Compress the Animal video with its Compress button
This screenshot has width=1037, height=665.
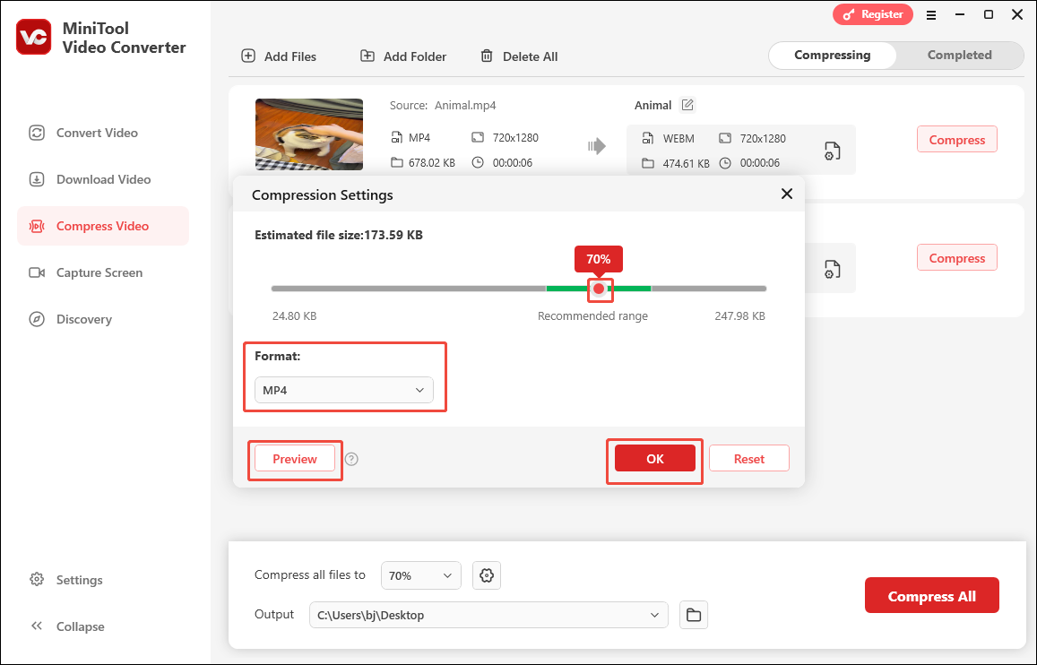[x=957, y=140]
